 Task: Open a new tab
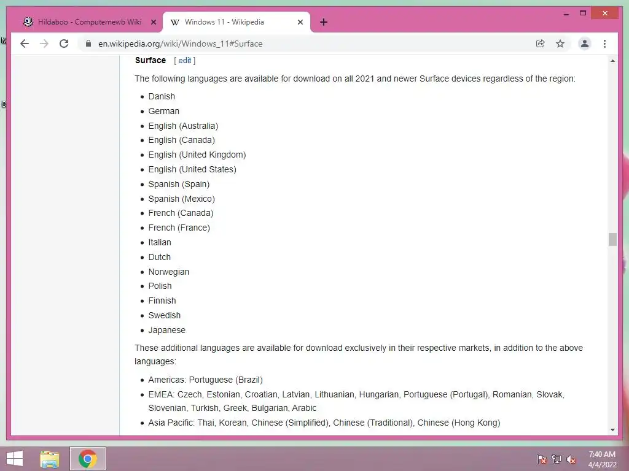click(x=324, y=22)
